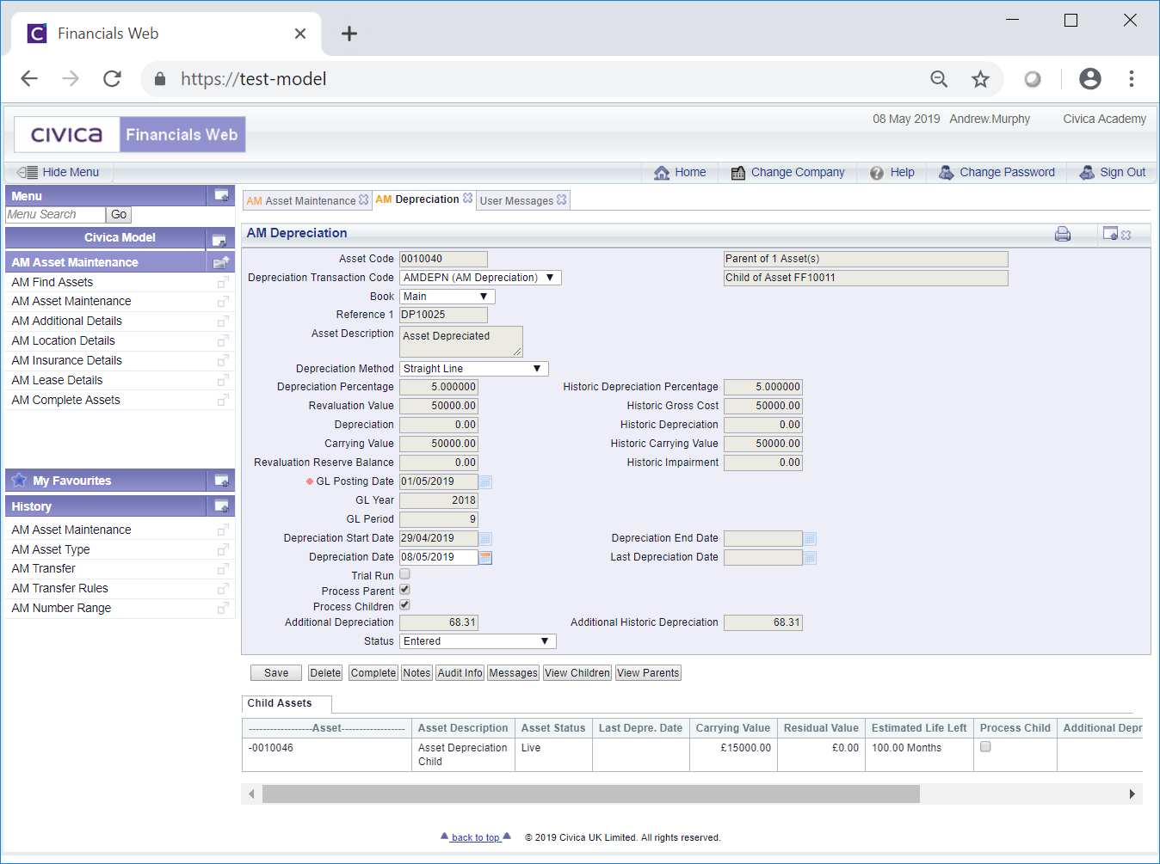Click the Child Assets horizontal scrollbar thumb

tap(591, 794)
